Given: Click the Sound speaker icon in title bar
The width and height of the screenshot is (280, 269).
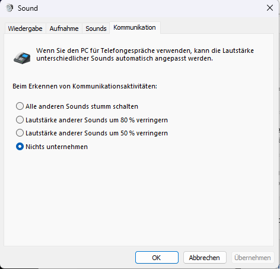Looking at the screenshot, I should pos(9,8).
